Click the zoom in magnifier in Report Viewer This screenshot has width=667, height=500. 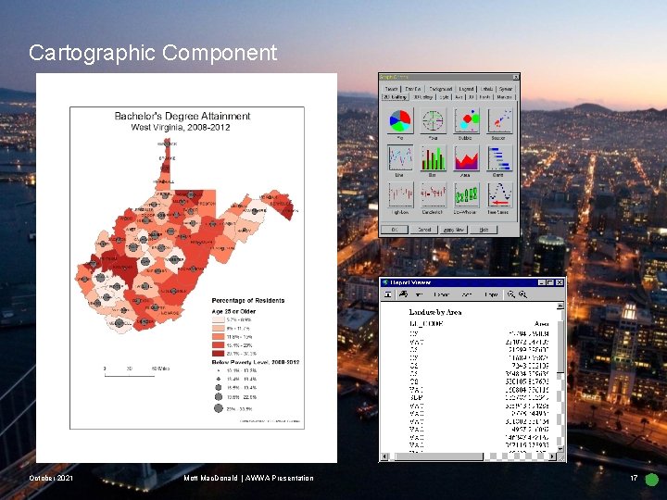pos(522,294)
